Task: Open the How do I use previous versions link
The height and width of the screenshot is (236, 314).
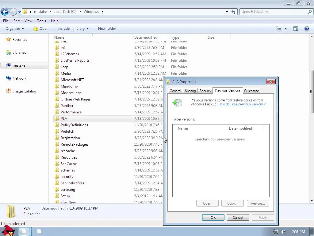Action: pyautogui.click(x=242, y=104)
